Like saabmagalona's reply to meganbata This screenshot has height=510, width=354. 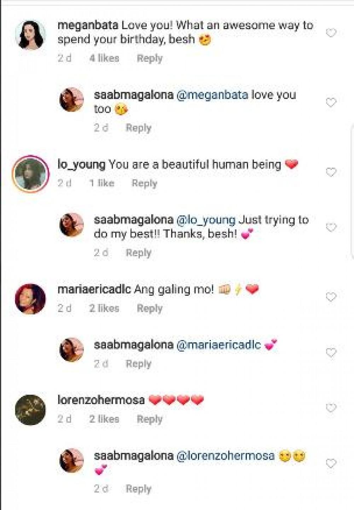click(x=331, y=103)
